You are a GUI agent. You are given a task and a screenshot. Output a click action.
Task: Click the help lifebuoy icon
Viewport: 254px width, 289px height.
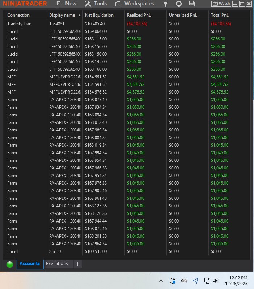click(x=178, y=4)
